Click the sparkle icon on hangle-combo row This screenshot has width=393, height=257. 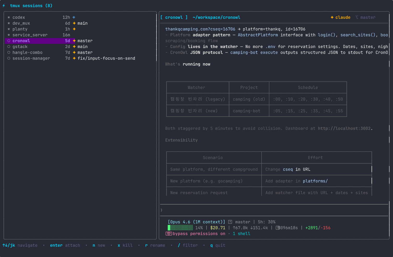74,52
